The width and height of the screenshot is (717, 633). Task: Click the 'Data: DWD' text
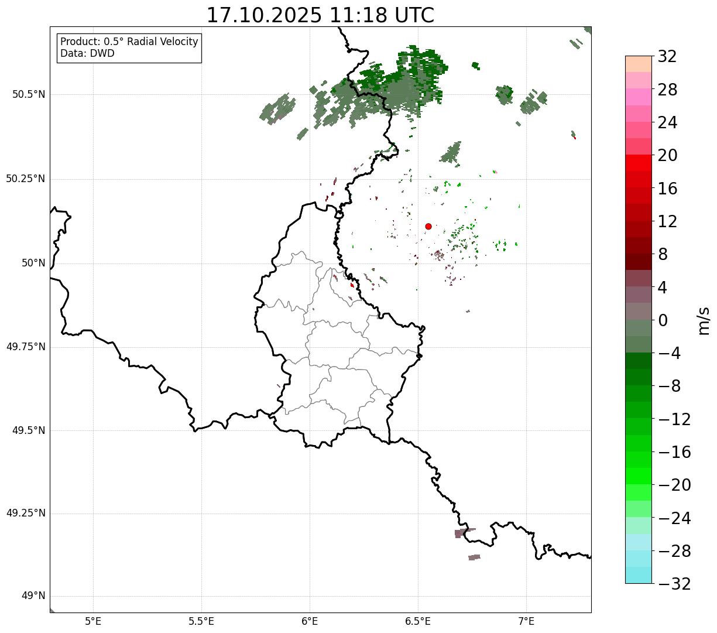click(87, 53)
